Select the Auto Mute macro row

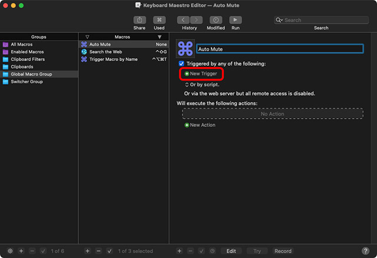click(x=124, y=44)
